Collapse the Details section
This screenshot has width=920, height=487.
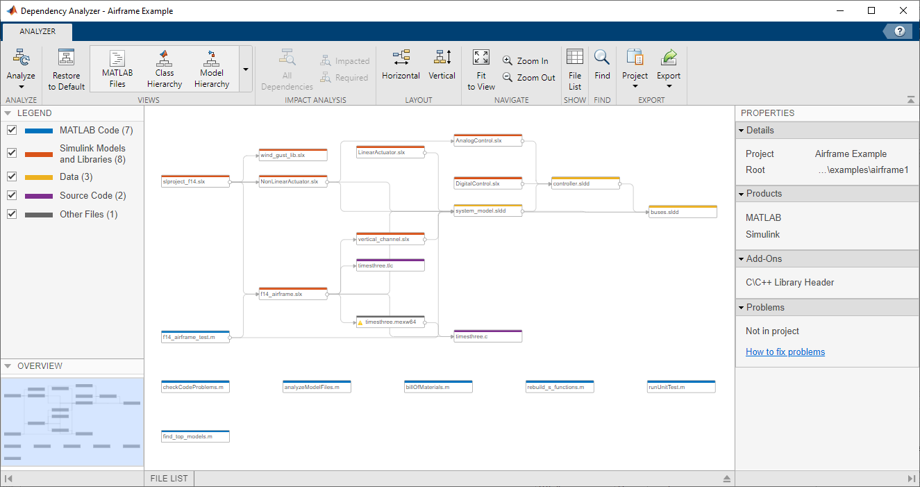pos(742,130)
